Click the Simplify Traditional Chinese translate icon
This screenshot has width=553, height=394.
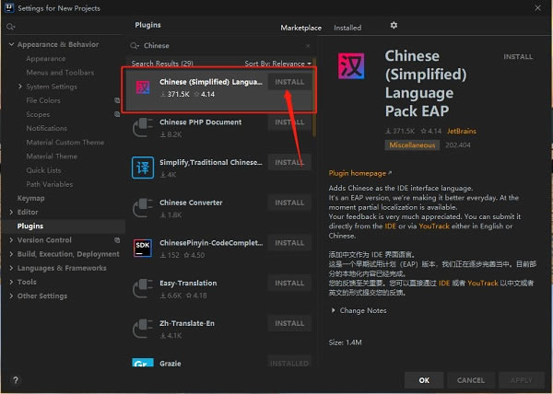pyautogui.click(x=143, y=168)
